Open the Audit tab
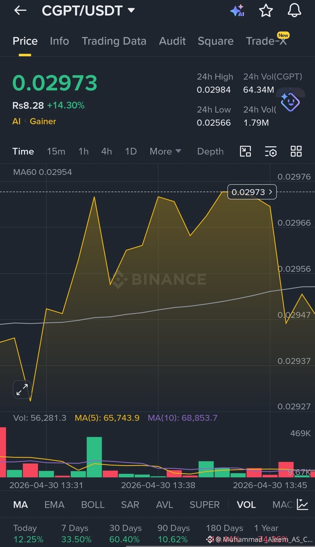 pos(172,41)
